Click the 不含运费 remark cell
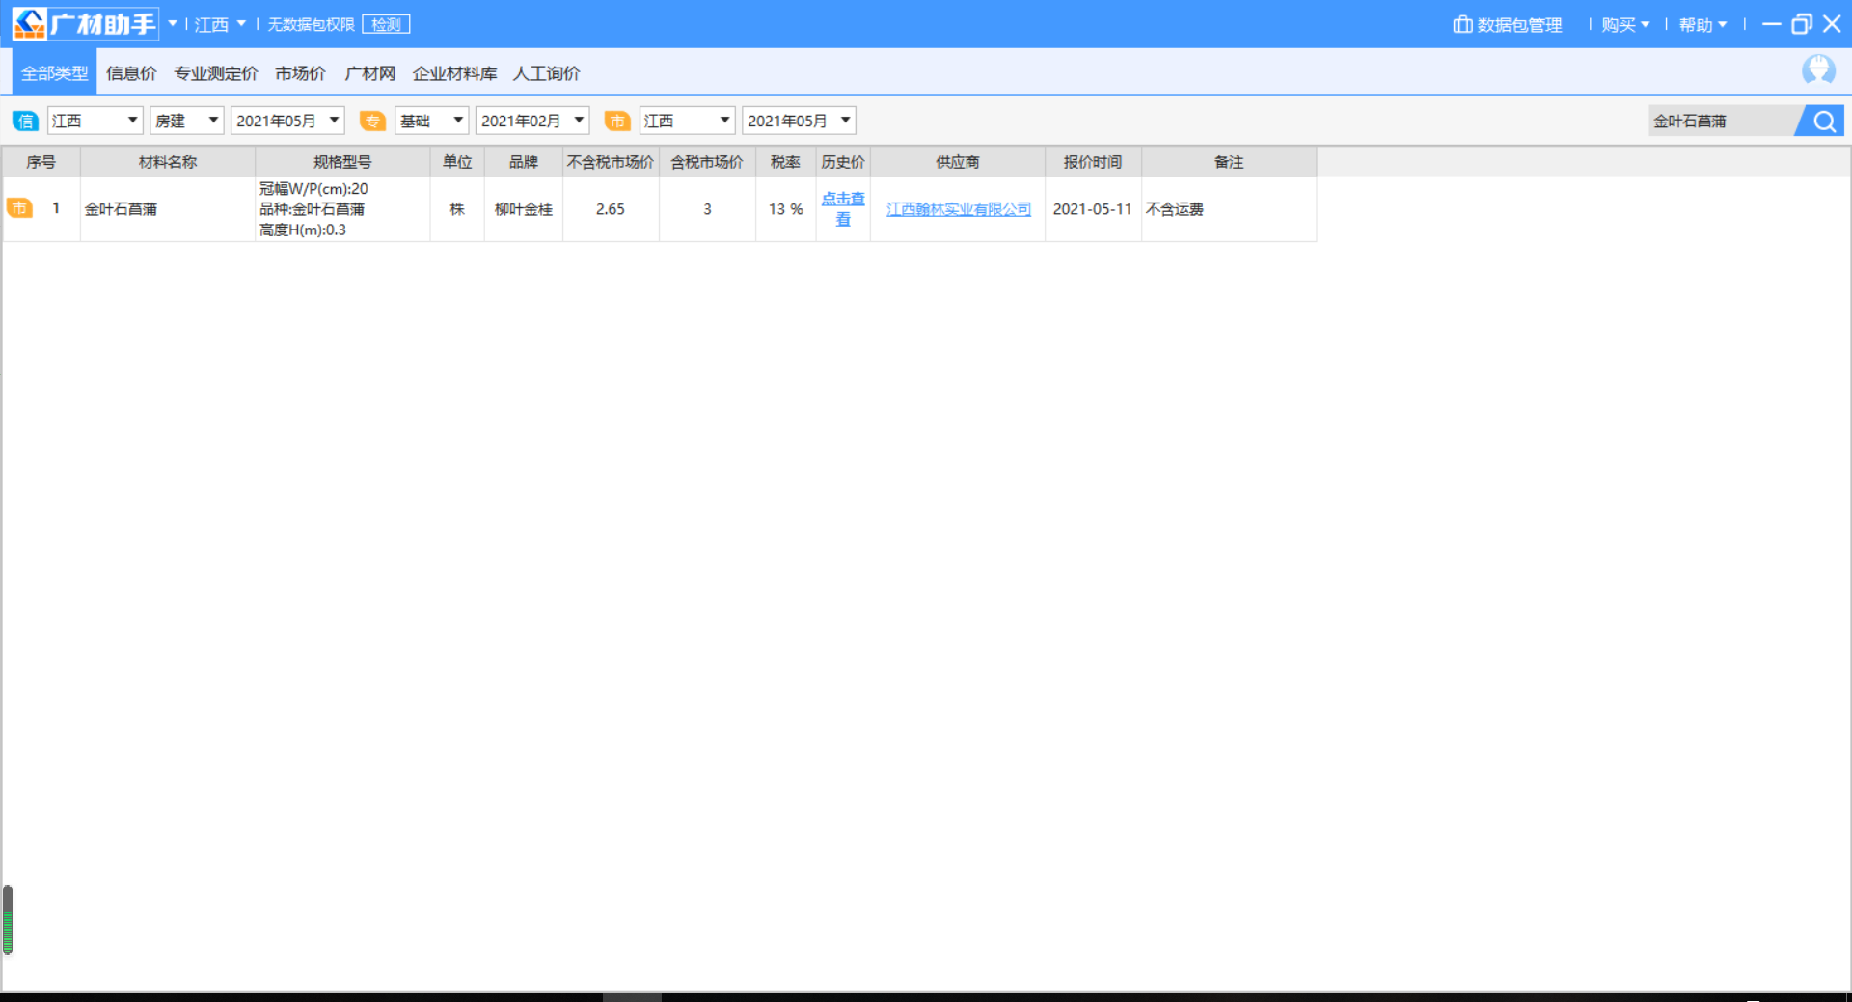The image size is (1852, 1002). click(1229, 209)
